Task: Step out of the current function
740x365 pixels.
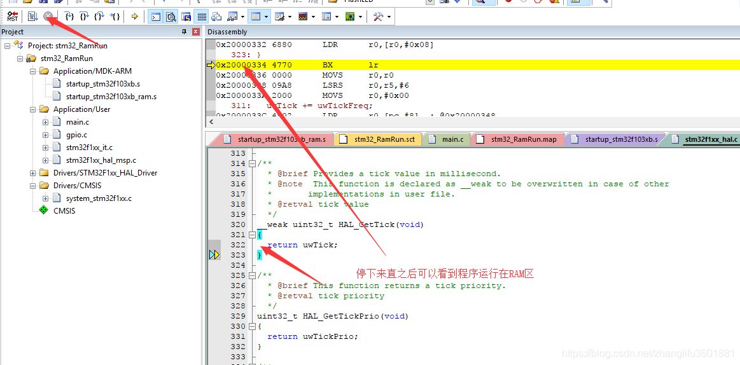Action: pyautogui.click(x=99, y=17)
